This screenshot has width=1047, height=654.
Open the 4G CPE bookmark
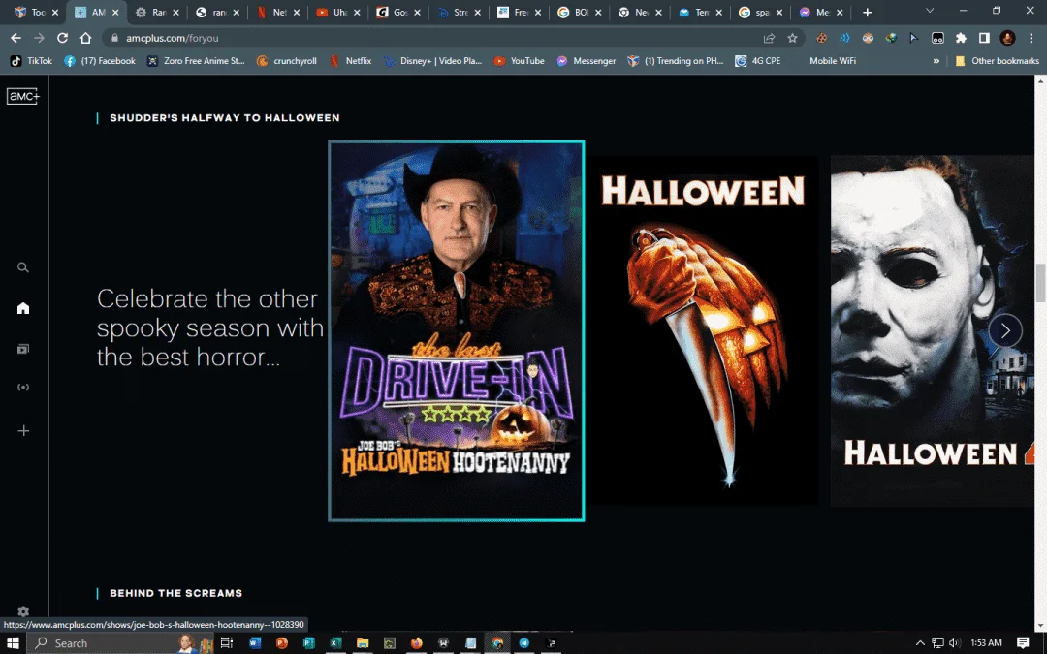[758, 61]
